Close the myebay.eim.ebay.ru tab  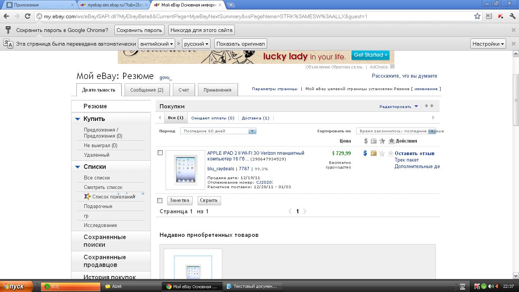tap(146, 5)
